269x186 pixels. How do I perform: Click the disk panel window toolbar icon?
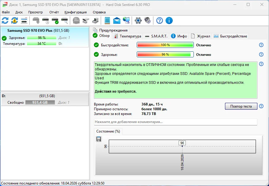pyautogui.click(x=24, y=21)
